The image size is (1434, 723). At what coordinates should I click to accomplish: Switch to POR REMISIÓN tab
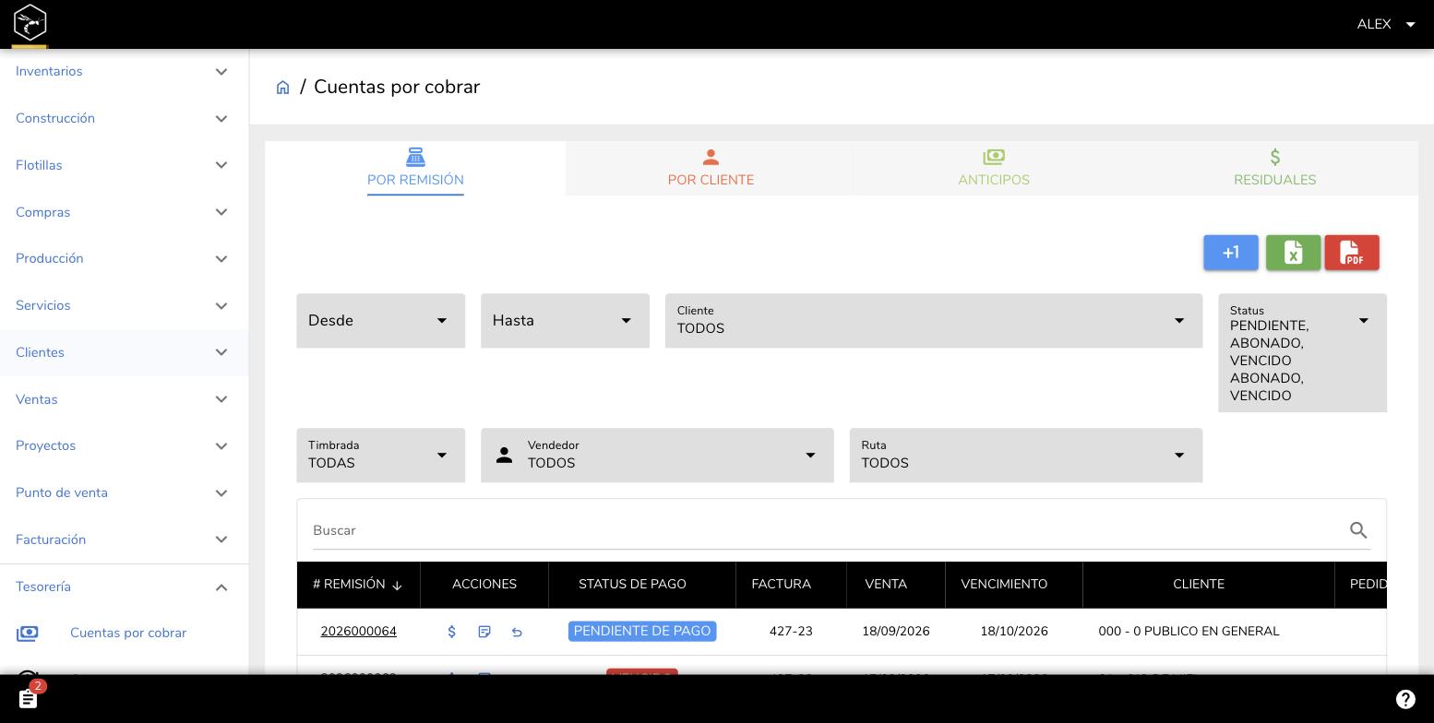pyautogui.click(x=415, y=168)
